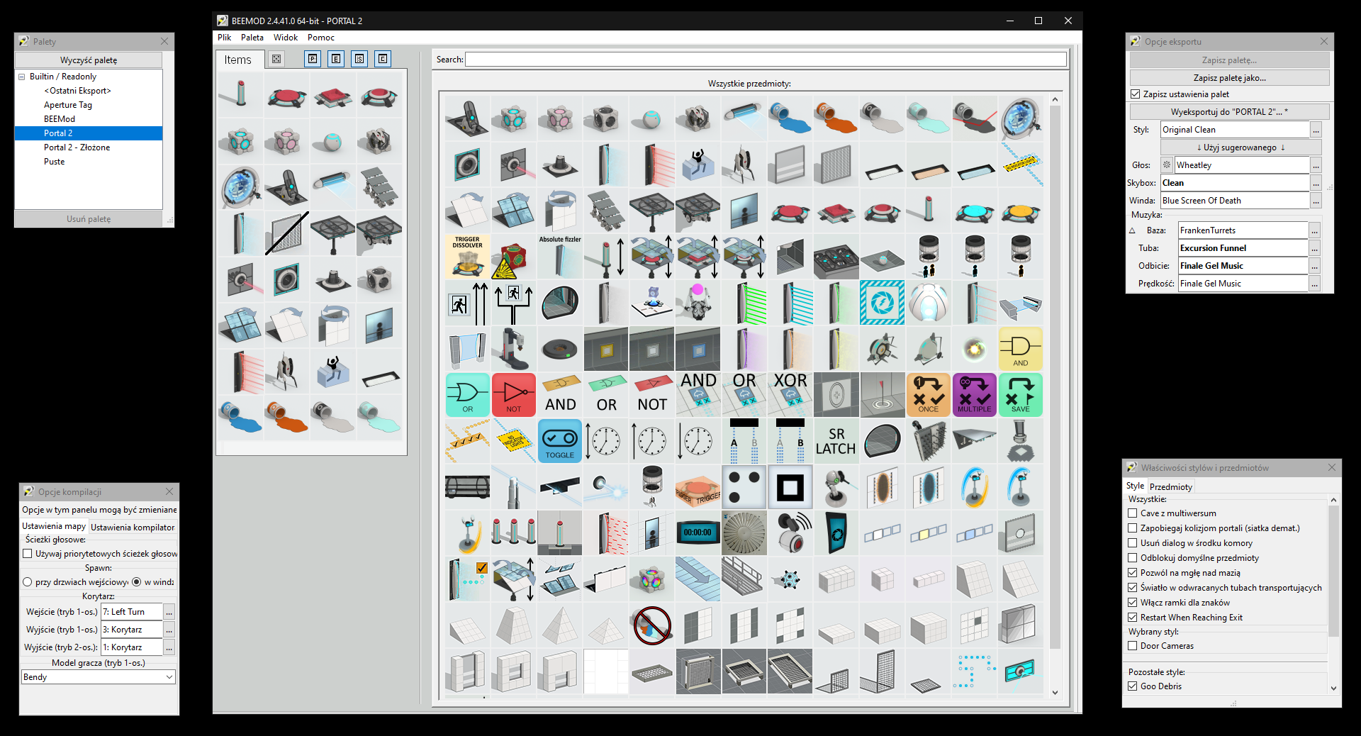Click Zapisz paletę jako... button
The width and height of the screenshot is (1361, 736).
[1230, 78]
